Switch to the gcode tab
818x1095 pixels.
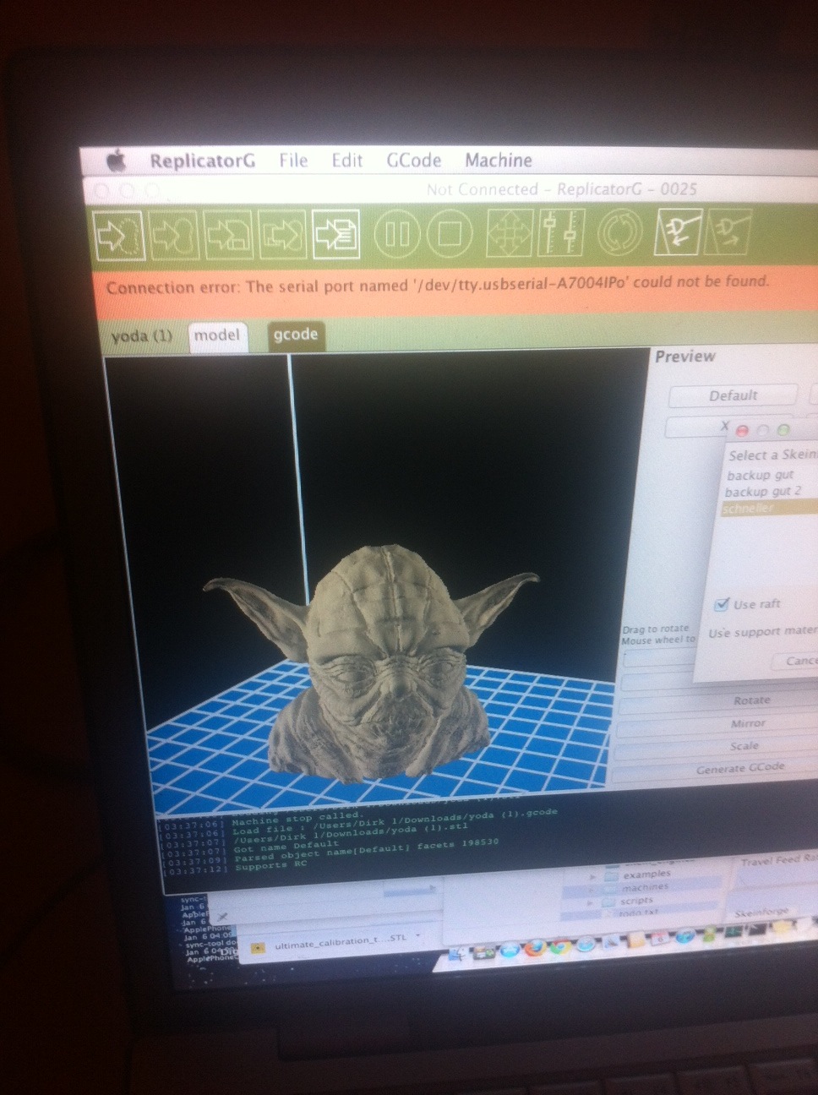point(295,335)
